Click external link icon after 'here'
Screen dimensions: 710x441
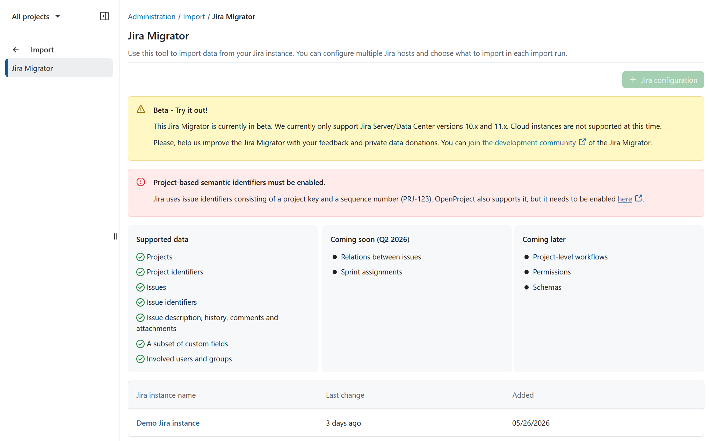[x=638, y=198]
